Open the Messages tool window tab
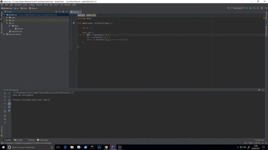268x150 pixels. point(43,140)
